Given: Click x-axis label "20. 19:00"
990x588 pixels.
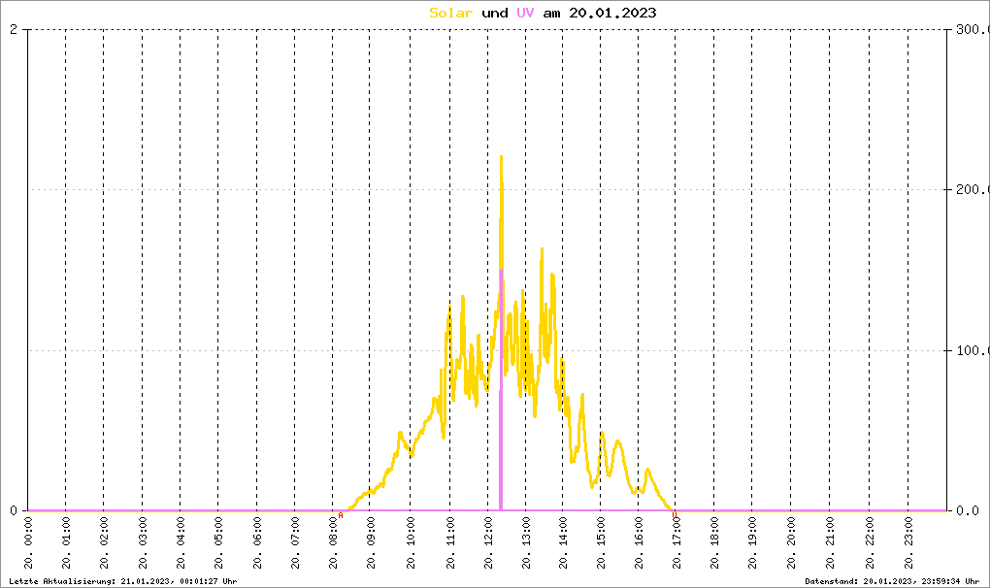Looking at the screenshot, I should (x=752, y=543).
